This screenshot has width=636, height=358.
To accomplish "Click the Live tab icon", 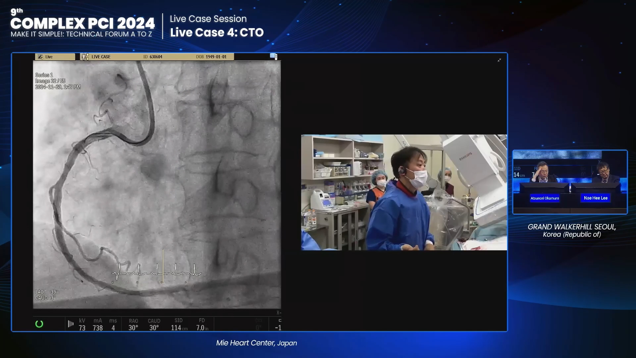I will pyautogui.click(x=40, y=57).
